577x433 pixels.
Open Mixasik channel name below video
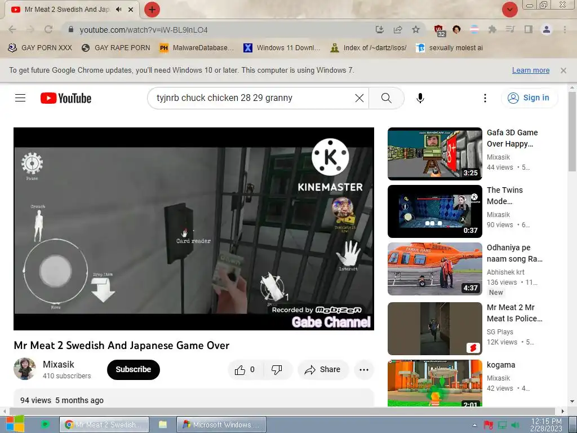click(x=59, y=364)
